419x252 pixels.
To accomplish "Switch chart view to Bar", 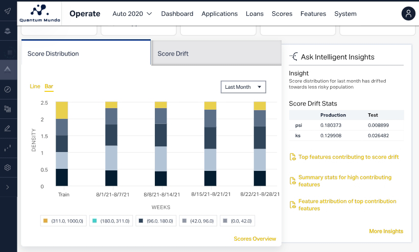I will [x=49, y=86].
